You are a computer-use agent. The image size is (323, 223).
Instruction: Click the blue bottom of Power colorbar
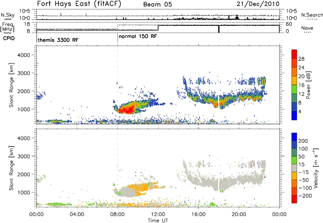tap(294, 116)
